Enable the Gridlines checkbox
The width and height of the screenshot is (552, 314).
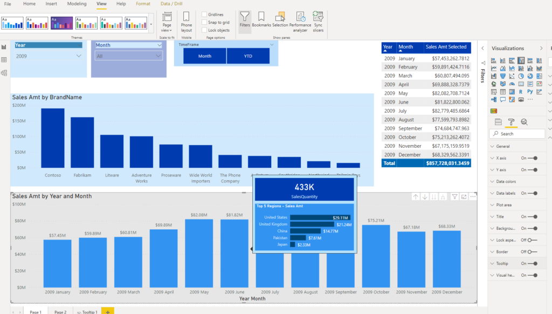tap(204, 15)
